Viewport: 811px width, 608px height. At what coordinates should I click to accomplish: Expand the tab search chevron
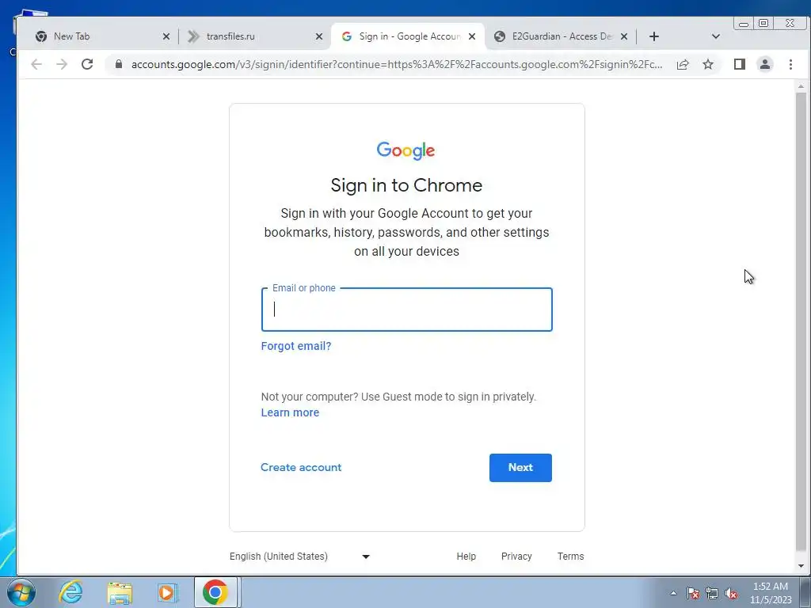716,36
